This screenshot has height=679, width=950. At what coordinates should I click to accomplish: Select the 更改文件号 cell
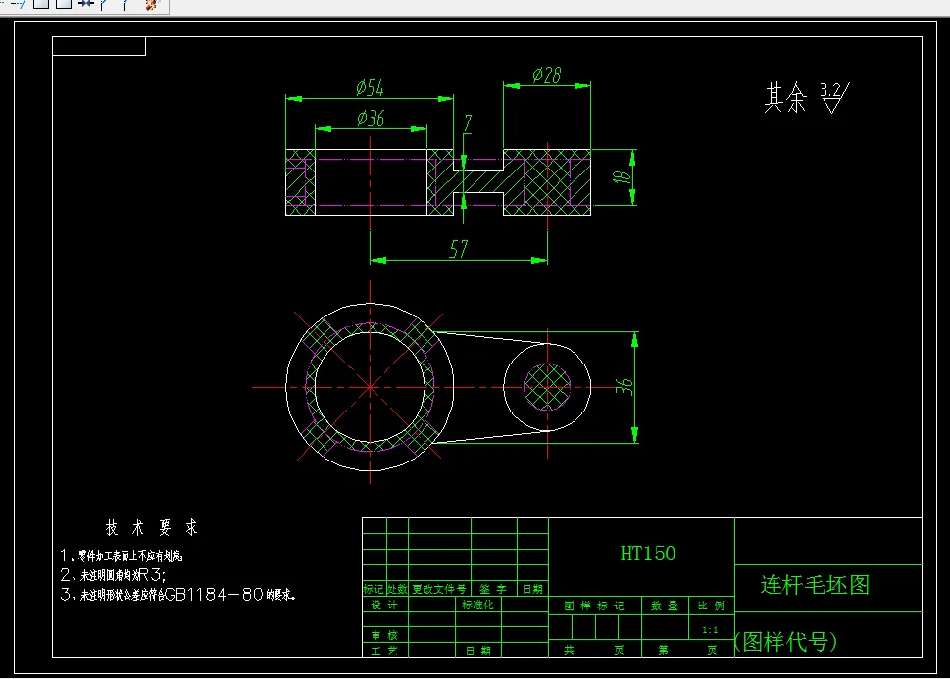coord(439,589)
